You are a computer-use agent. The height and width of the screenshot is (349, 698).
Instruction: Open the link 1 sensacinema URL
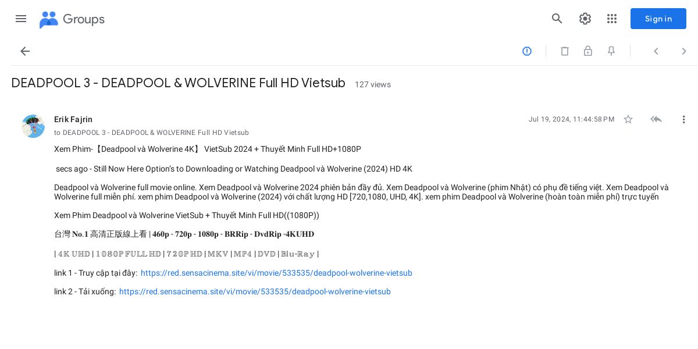tap(276, 273)
